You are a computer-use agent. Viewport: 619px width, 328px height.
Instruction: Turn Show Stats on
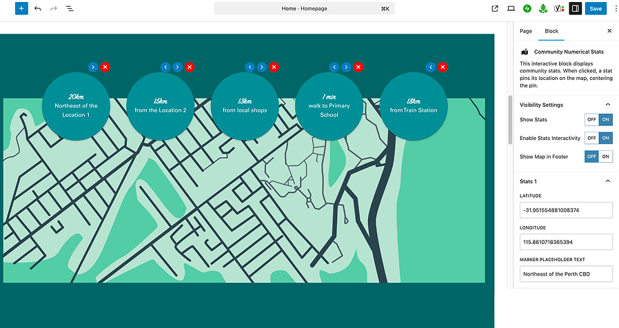pyautogui.click(x=606, y=120)
